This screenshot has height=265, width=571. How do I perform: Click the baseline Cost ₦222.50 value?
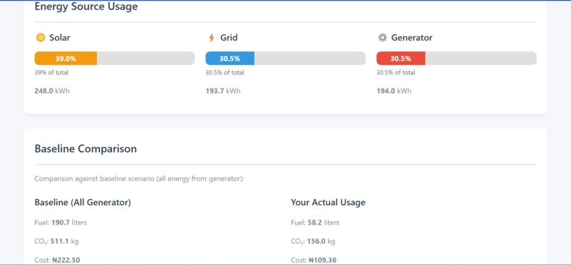(57, 260)
